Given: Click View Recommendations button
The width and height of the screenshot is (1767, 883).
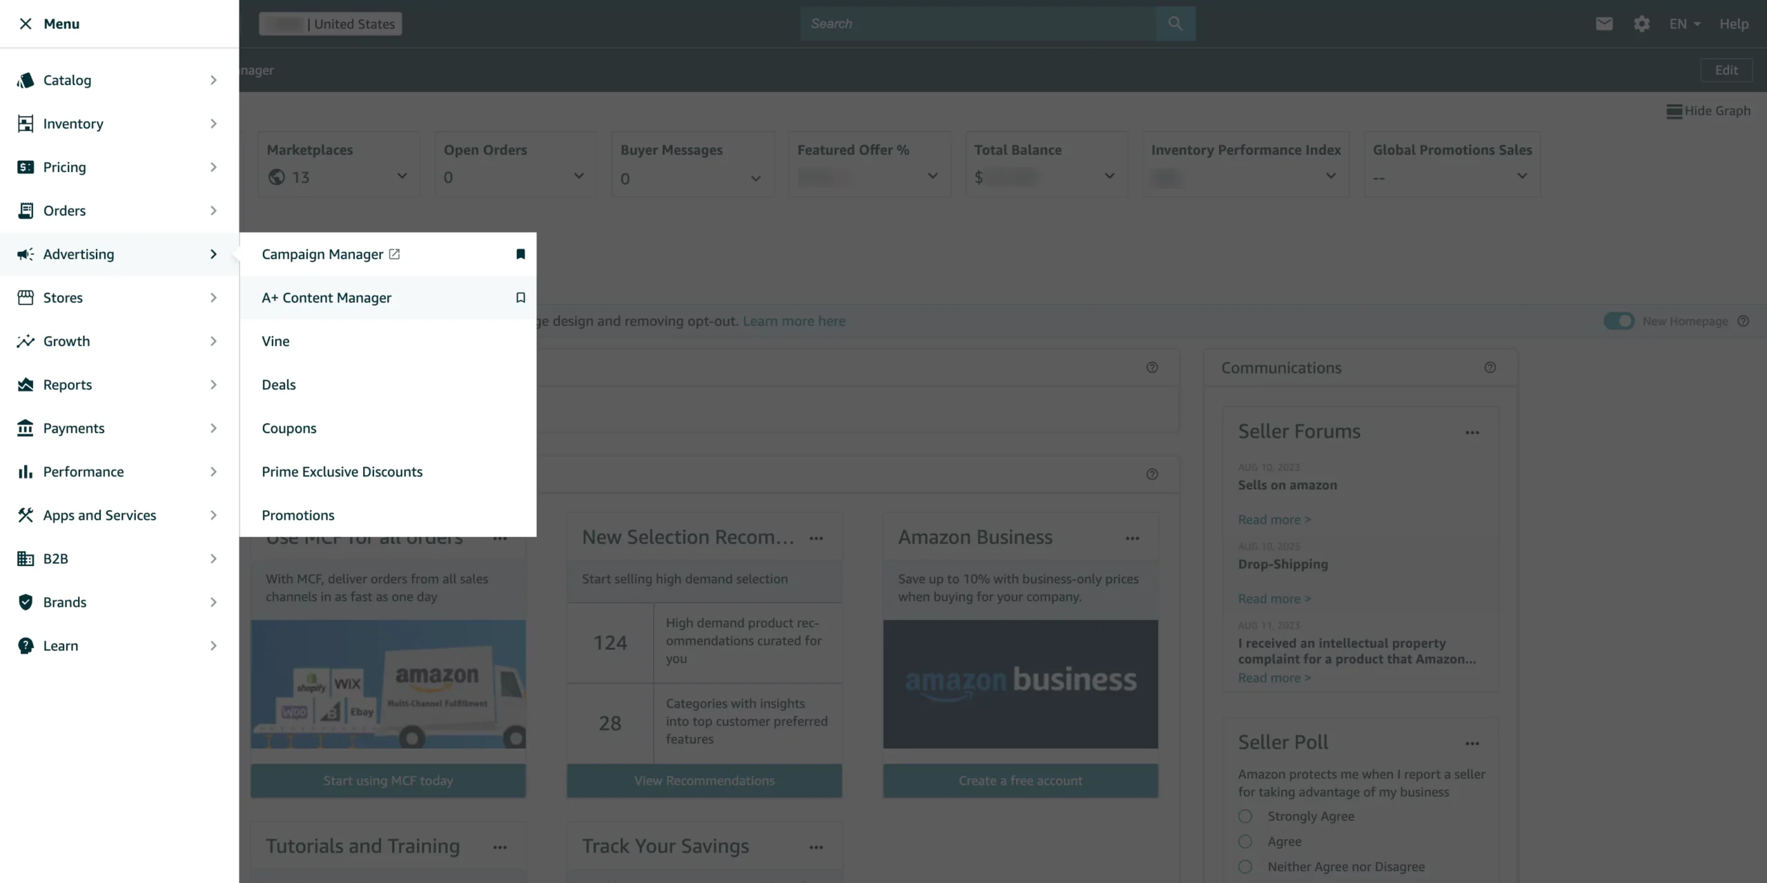Looking at the screenshot, I should 704,779.
